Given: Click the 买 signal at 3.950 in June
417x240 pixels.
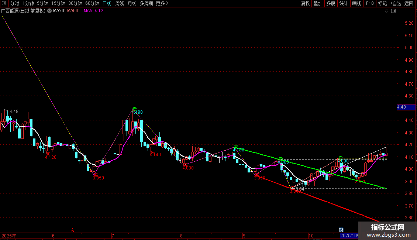Looking at the screenshot, I should click(95, 174).
